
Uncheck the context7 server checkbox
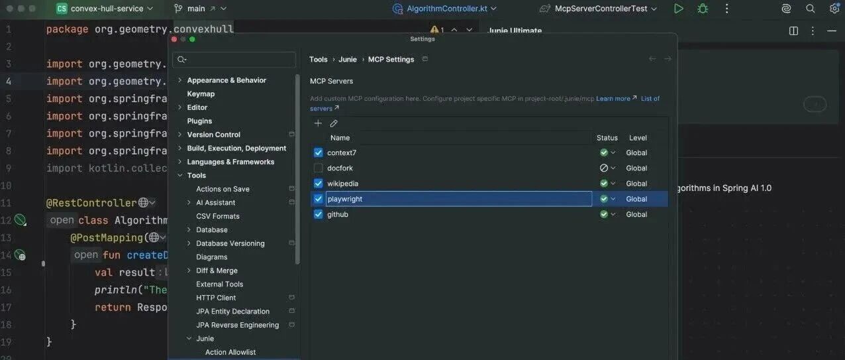(318, 152)
